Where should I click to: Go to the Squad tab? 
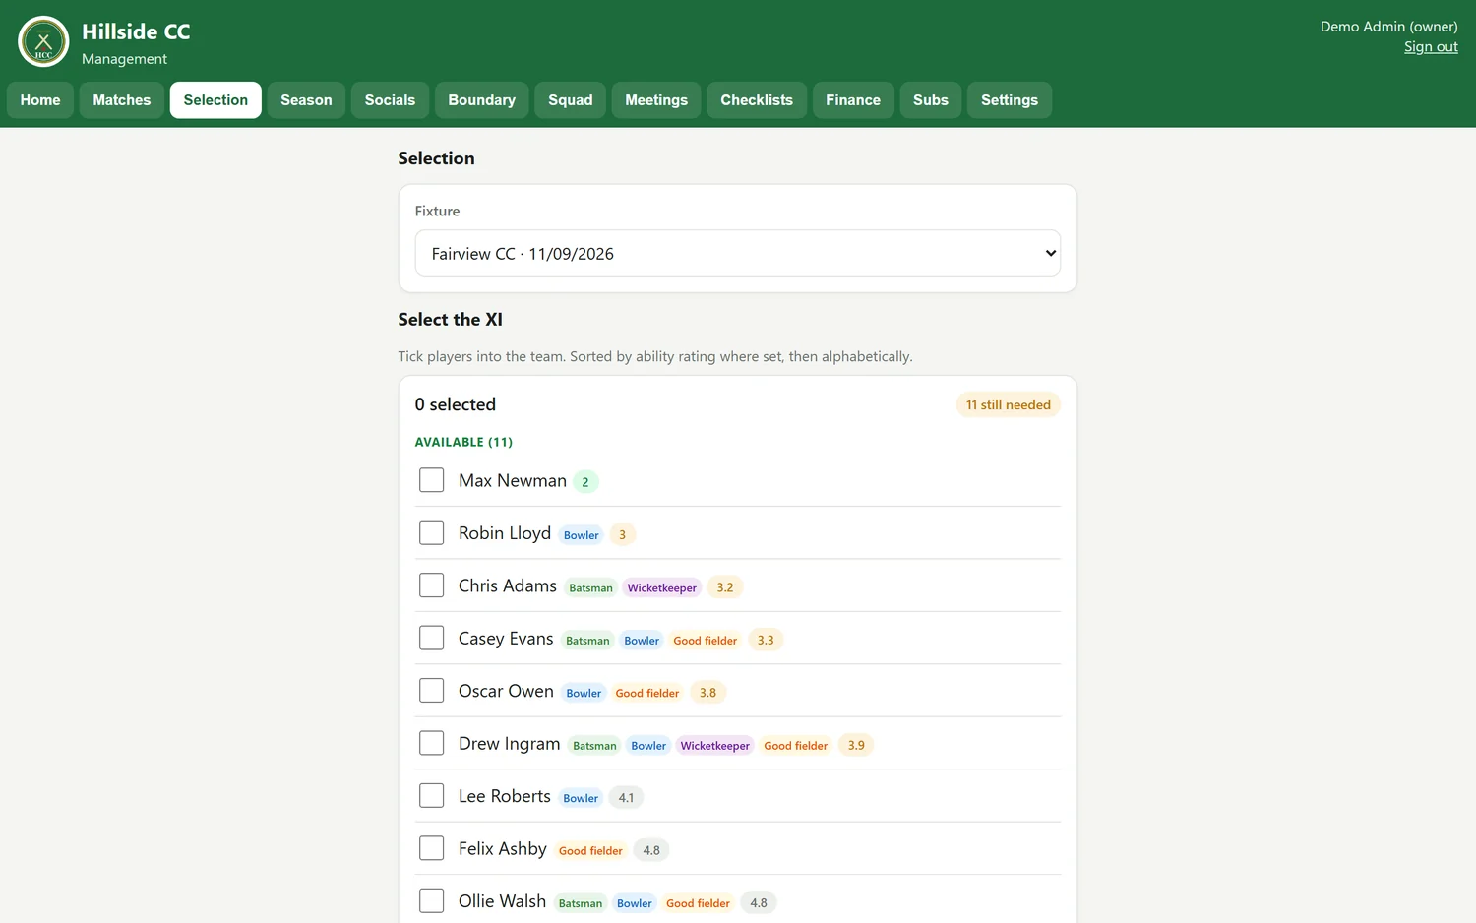tap(571, 100)
